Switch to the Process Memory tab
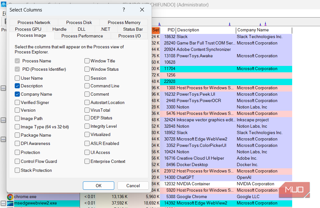 pos(124,22)
